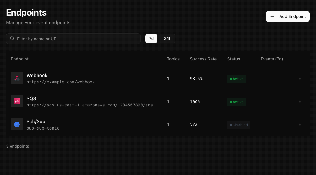
Task: Select the Pub/Sub endpoint name
Action: point(36,122)
